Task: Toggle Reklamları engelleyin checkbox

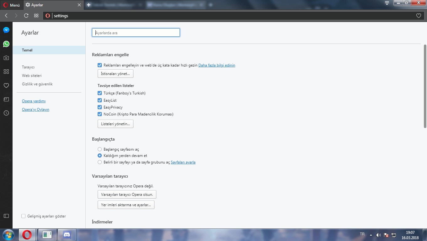Action: click(x=100, y=65)
